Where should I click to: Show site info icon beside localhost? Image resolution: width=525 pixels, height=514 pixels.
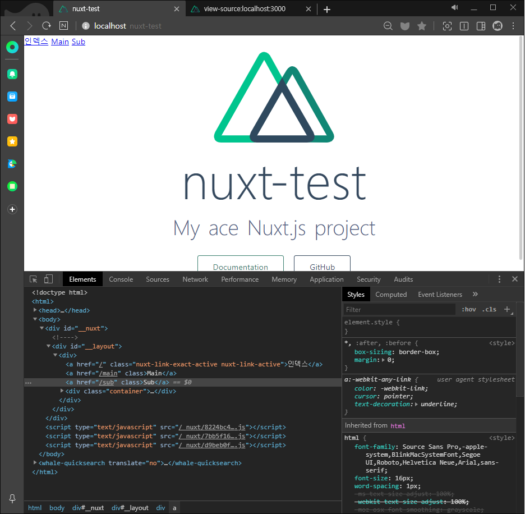(86, 26)
